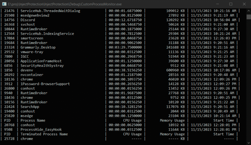Click memory value 600960 KB
The height and width of the screenshot is (145, 251).
(x=175, y=70)
